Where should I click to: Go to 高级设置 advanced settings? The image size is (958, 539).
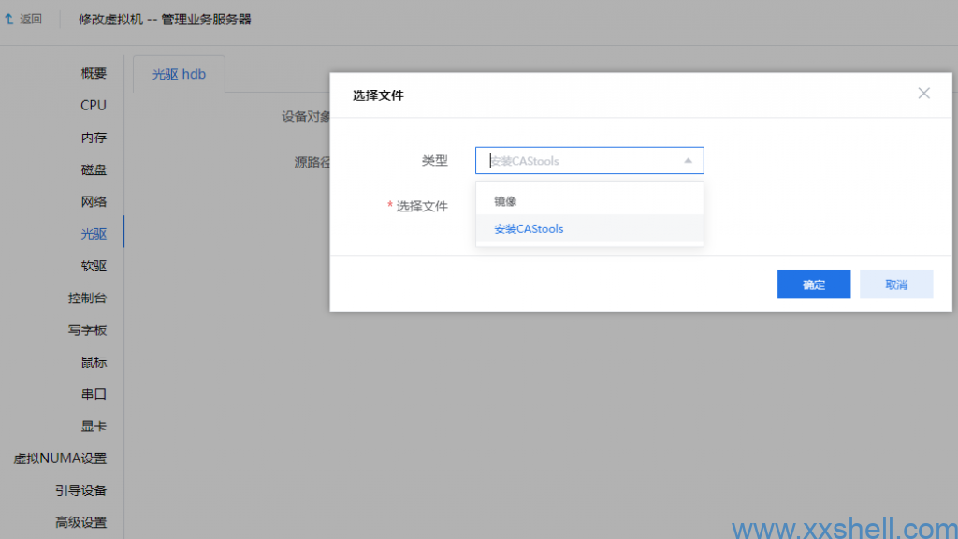80,522
